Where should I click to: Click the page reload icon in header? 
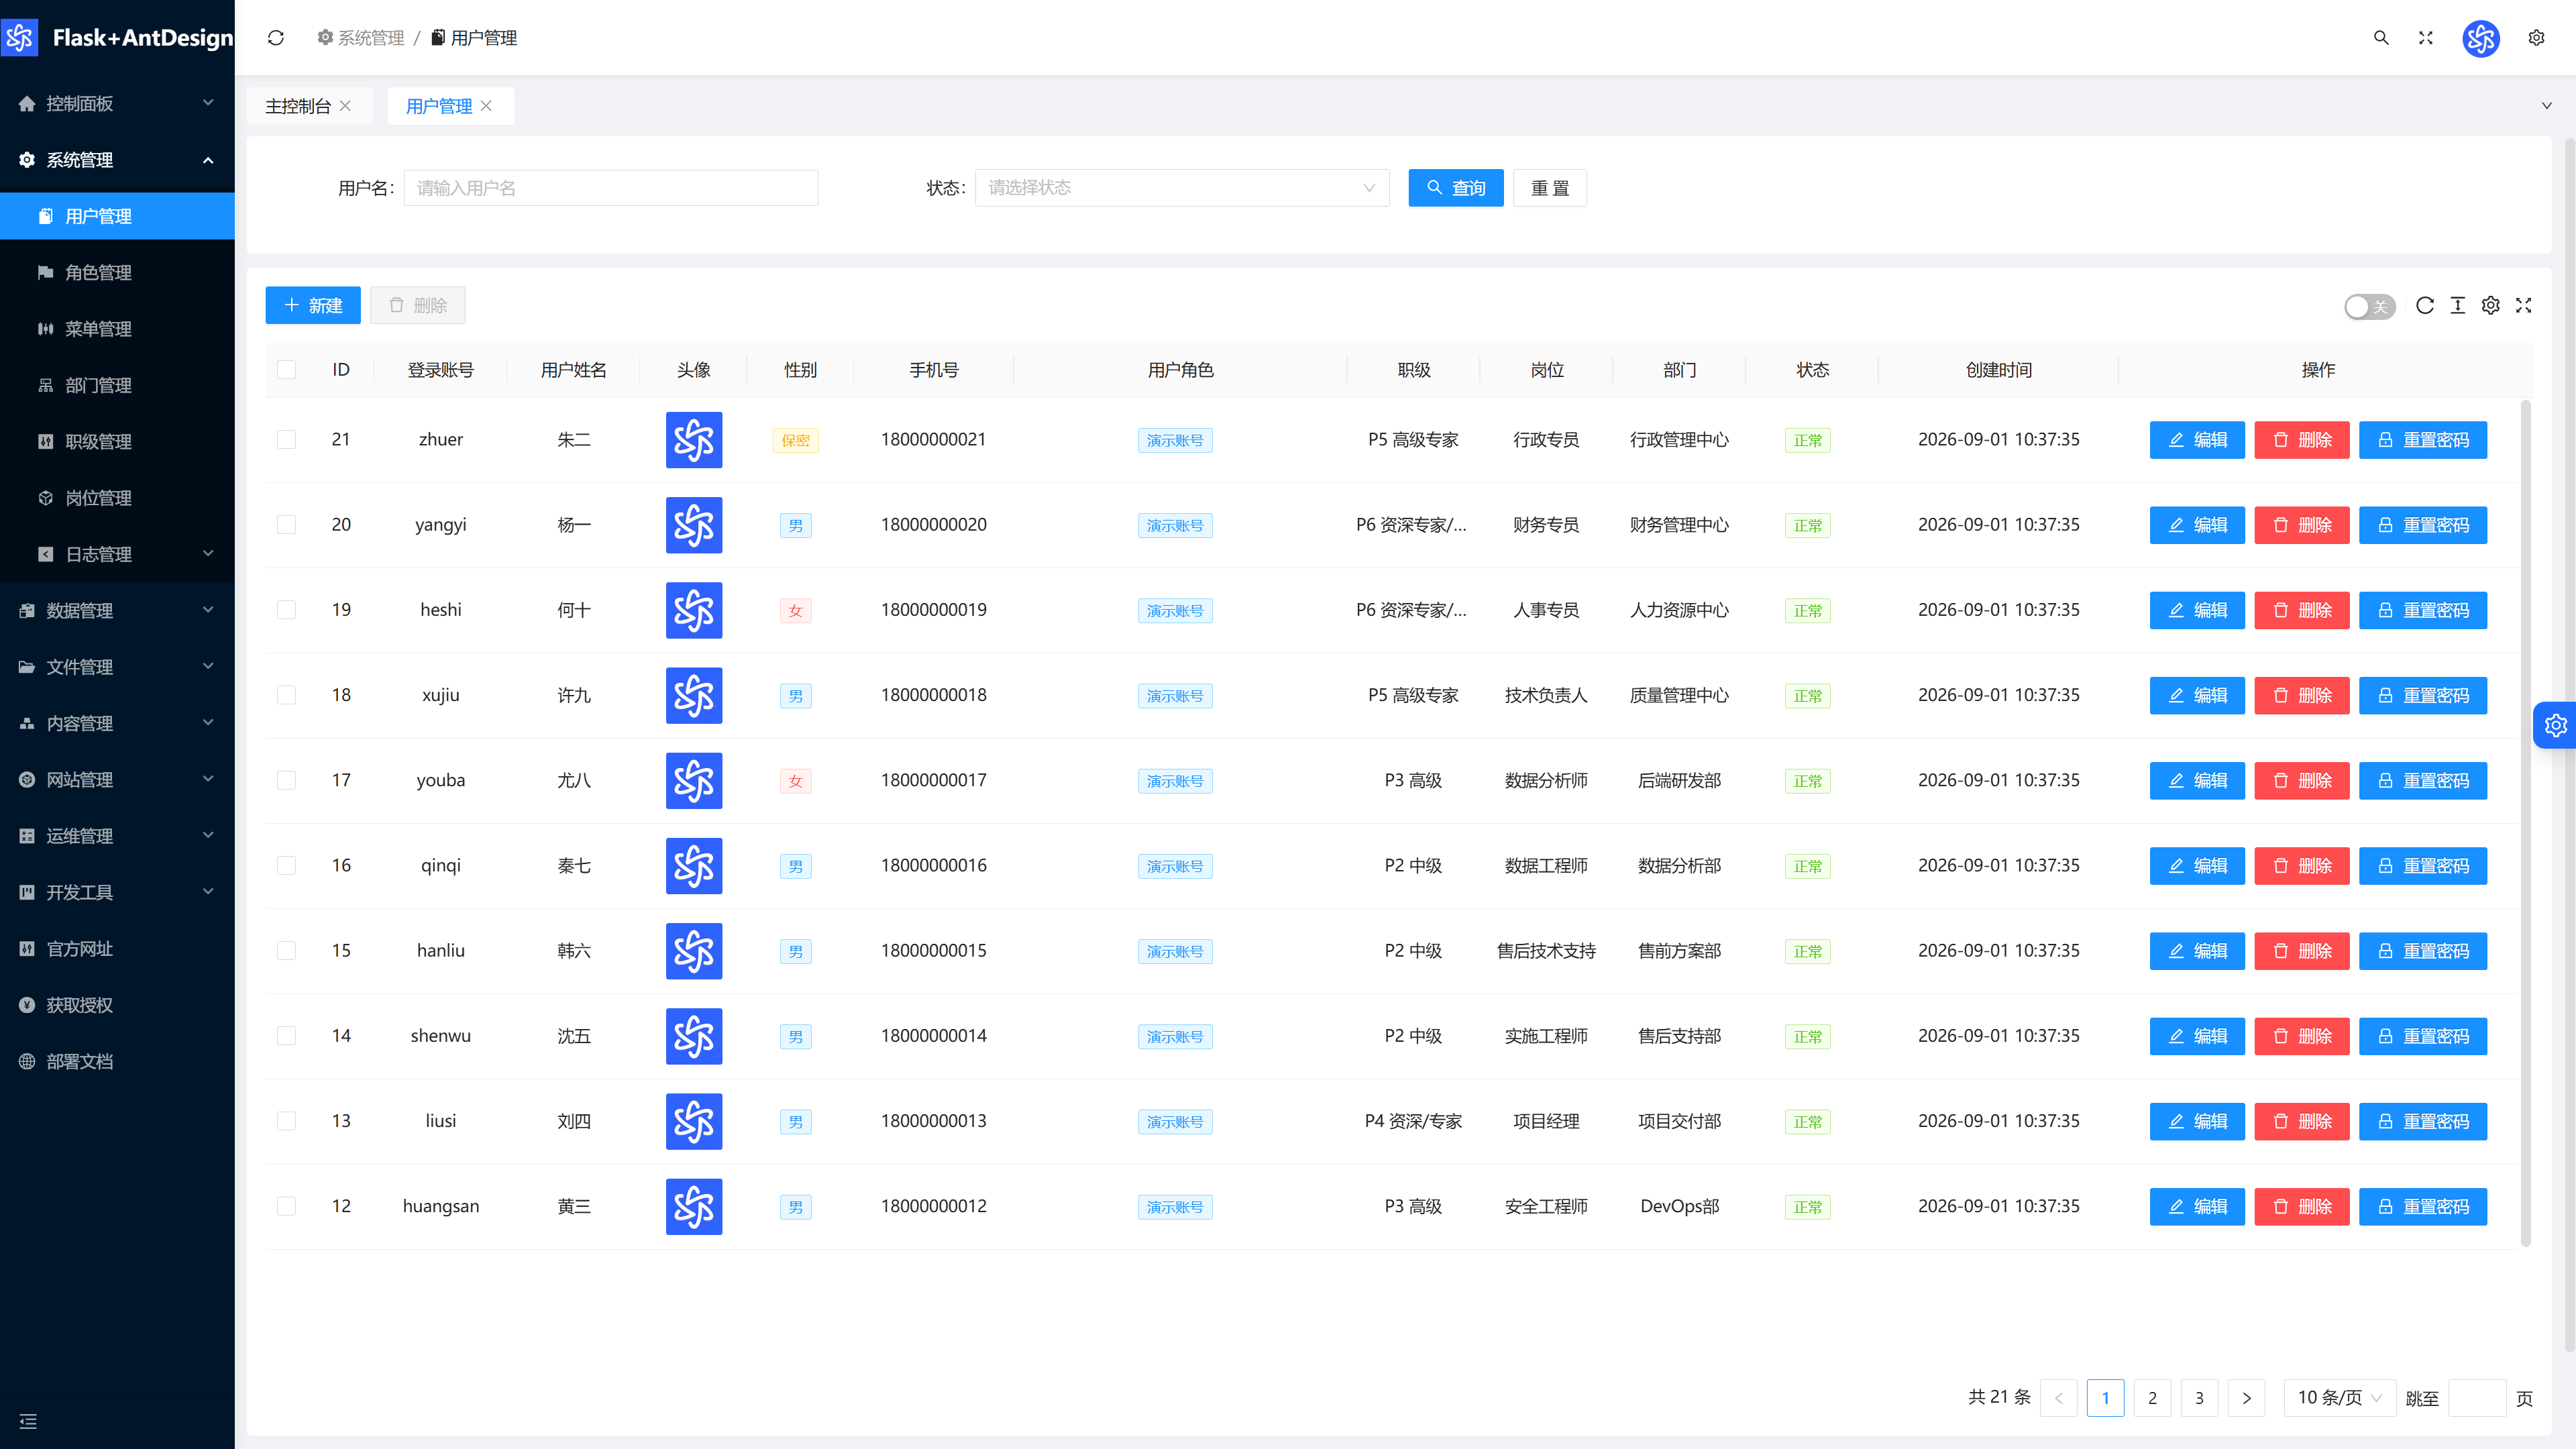(x=276, y=38)
